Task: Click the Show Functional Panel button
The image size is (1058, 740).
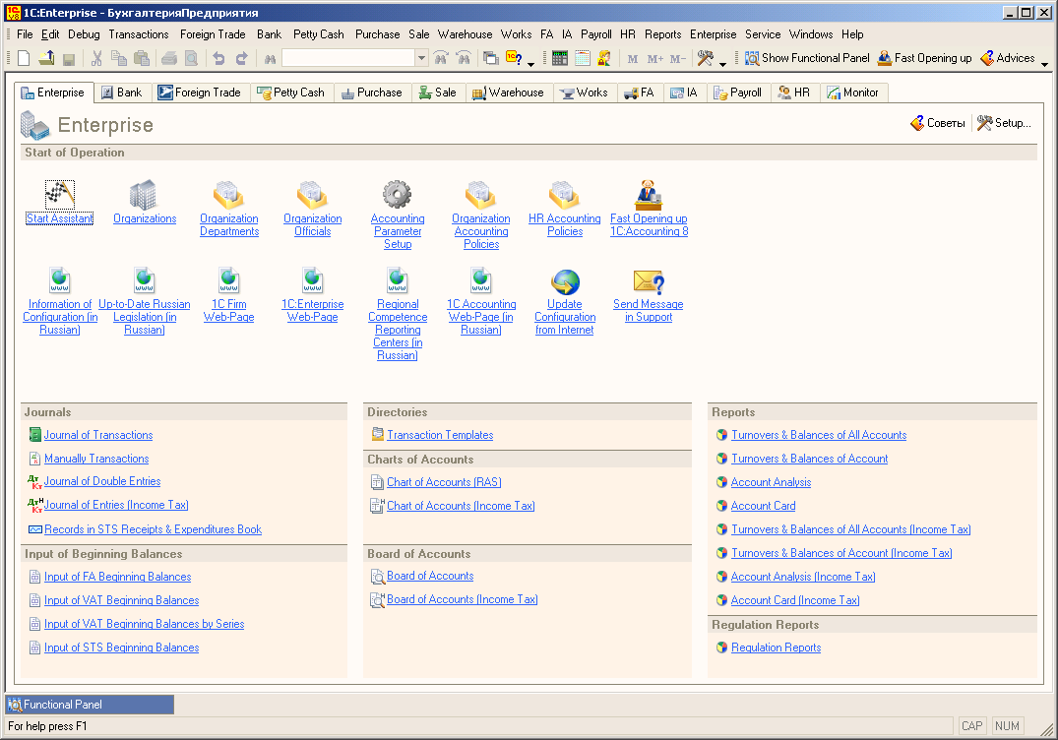Action: (x=807, y=58)
